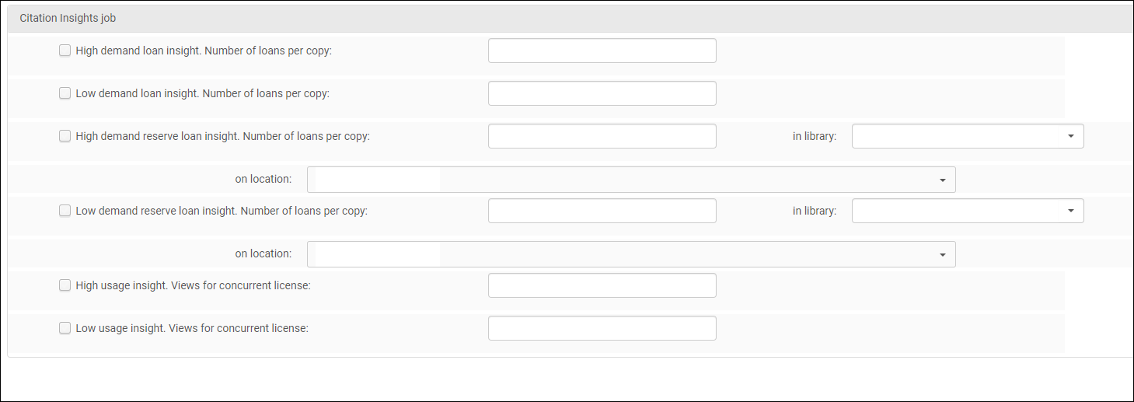Click the High demand loan insight label
The height and width of the screenshot is (402, 1134).
(x=204, y=51)
